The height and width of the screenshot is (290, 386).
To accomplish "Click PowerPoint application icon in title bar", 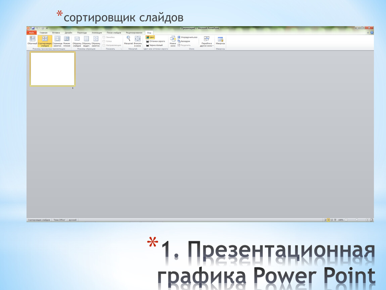I will [28, 28].
